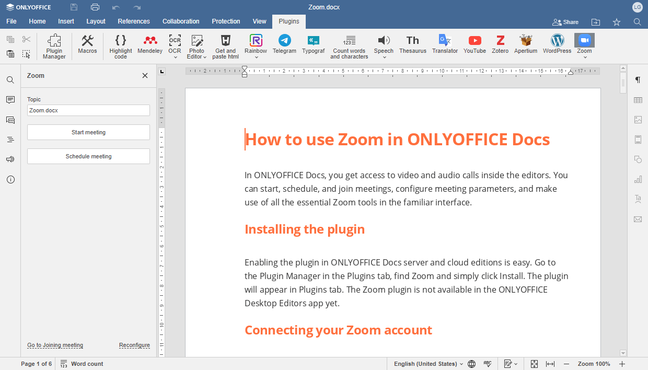Open shape settings in right sidebar
Screen dimensions: 648x370
click(x=638, y=159)
